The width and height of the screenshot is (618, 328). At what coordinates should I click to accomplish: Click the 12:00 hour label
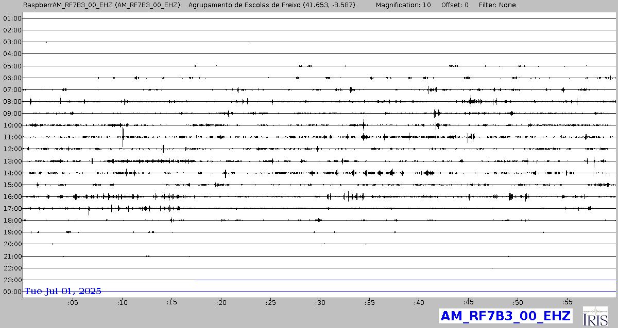(12, 149)
